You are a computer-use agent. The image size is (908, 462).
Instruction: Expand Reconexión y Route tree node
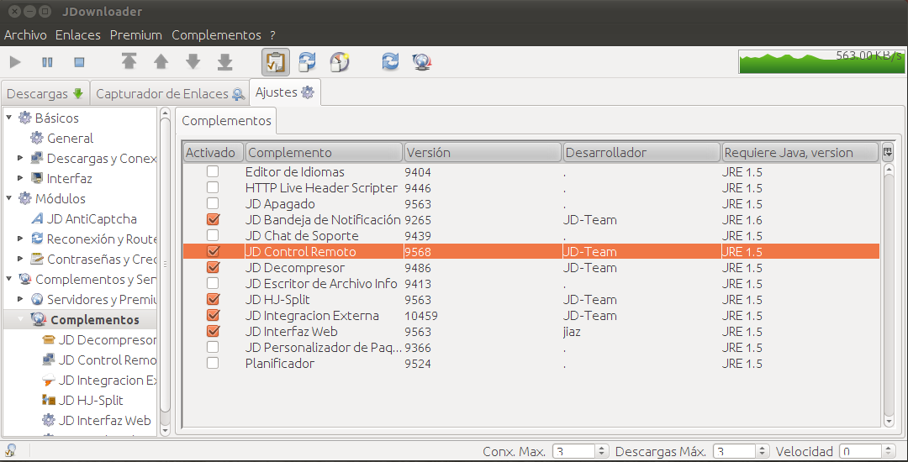pos(21,239)
